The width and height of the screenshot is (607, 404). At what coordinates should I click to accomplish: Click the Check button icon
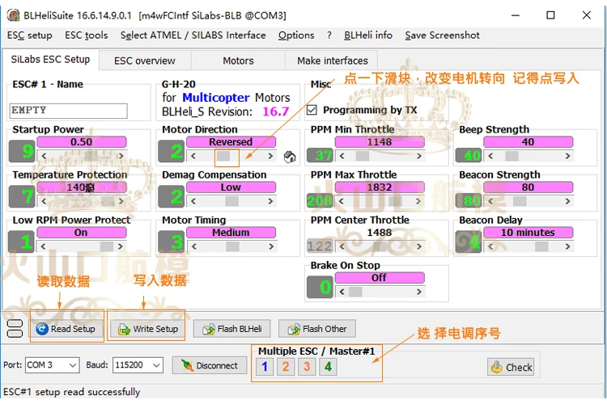click(x=497, y=368)
